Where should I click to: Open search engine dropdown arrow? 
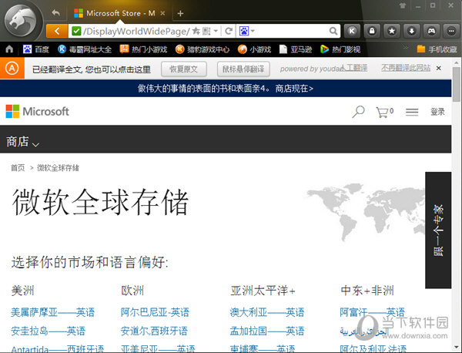(x=253, y=31)
